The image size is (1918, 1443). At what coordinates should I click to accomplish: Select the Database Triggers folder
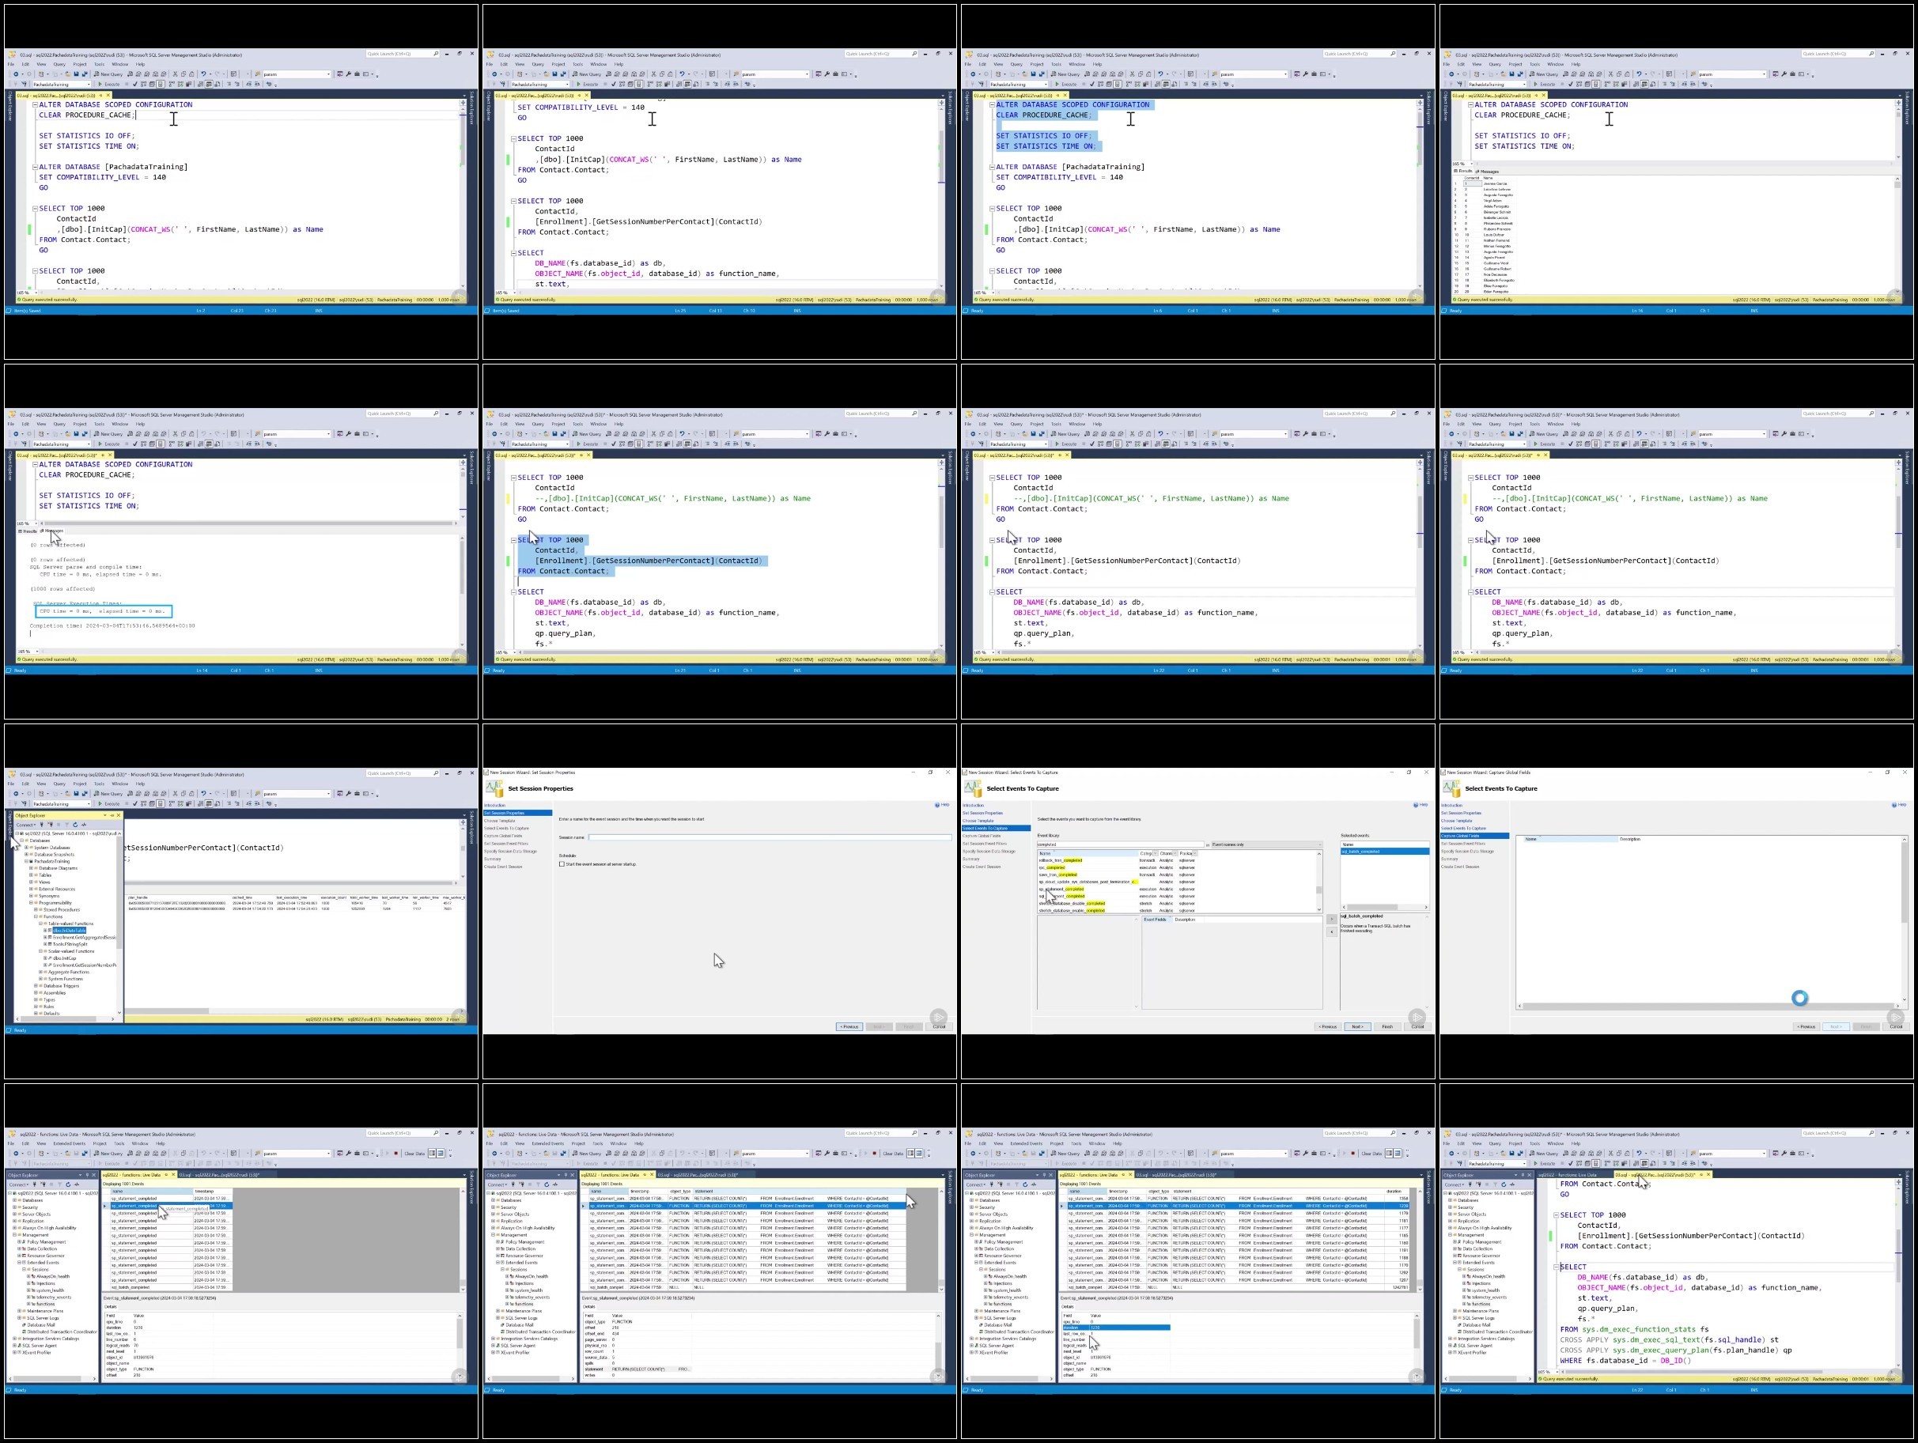pos(62,986)
